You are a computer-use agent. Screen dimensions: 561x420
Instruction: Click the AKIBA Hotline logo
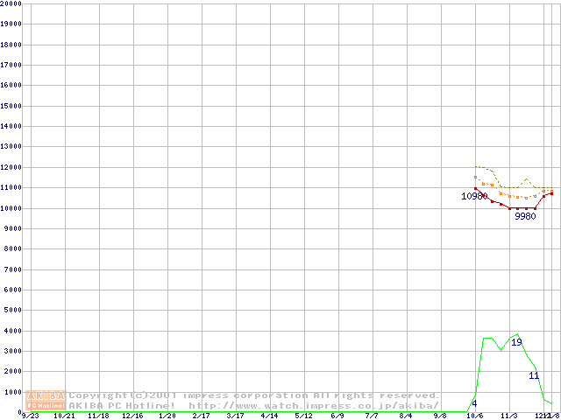[46, 401]
